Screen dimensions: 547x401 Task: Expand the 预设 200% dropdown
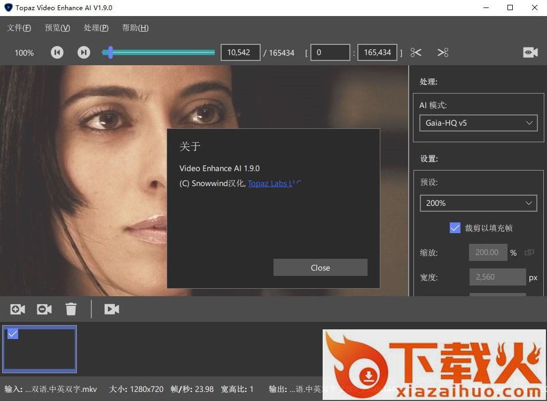pos(478,203)
